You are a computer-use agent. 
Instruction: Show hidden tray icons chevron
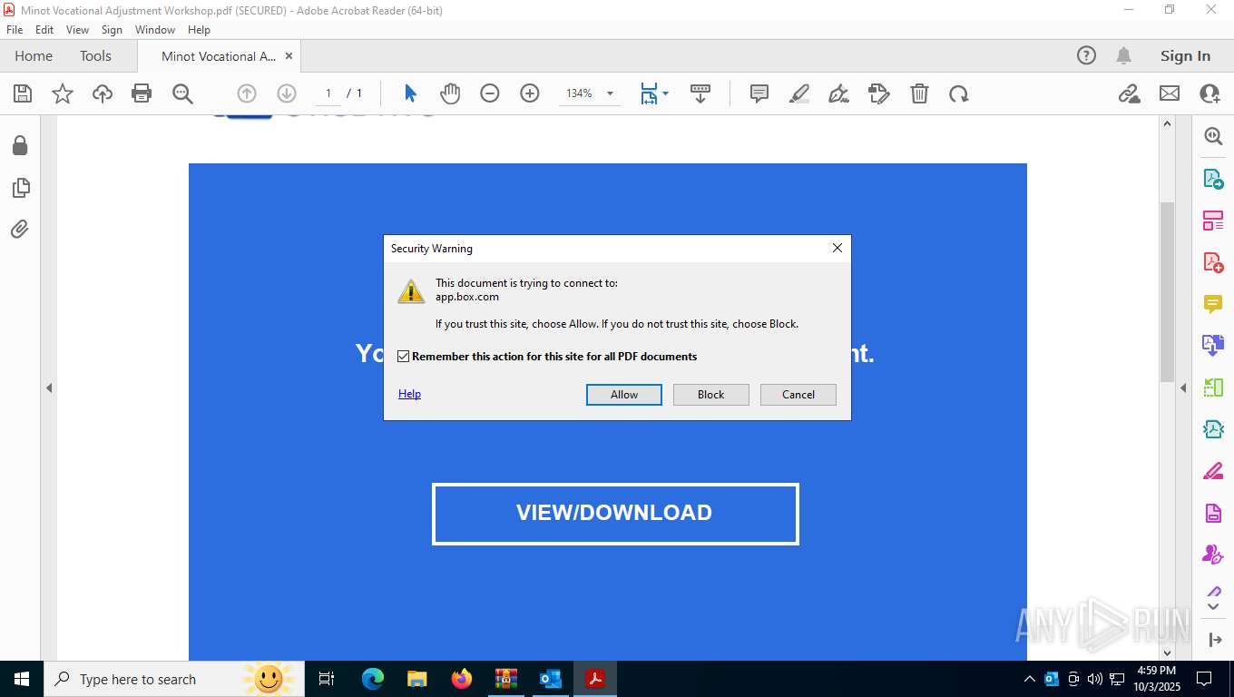[1029, 679]
